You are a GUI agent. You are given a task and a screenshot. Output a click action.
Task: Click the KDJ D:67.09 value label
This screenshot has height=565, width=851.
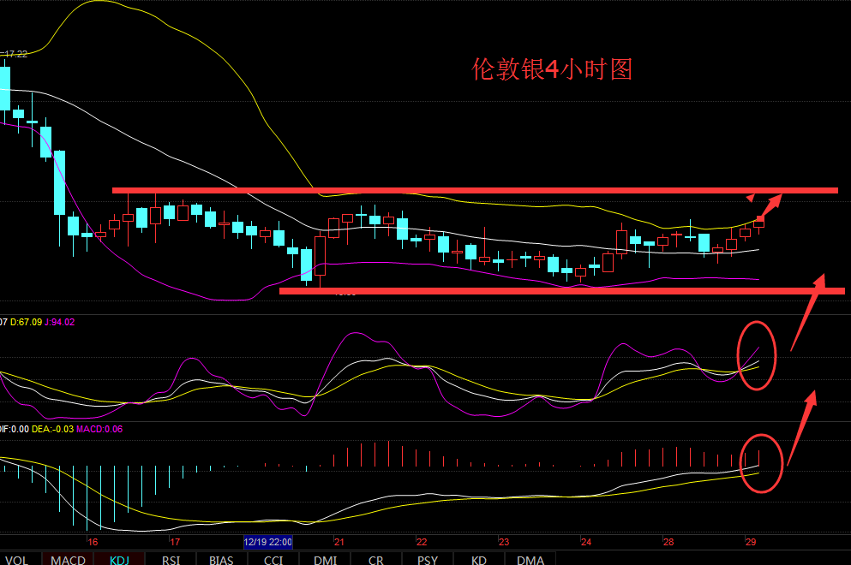pos(26,322)
